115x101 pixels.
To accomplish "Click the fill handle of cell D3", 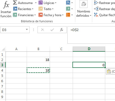I will coord(105,68).
